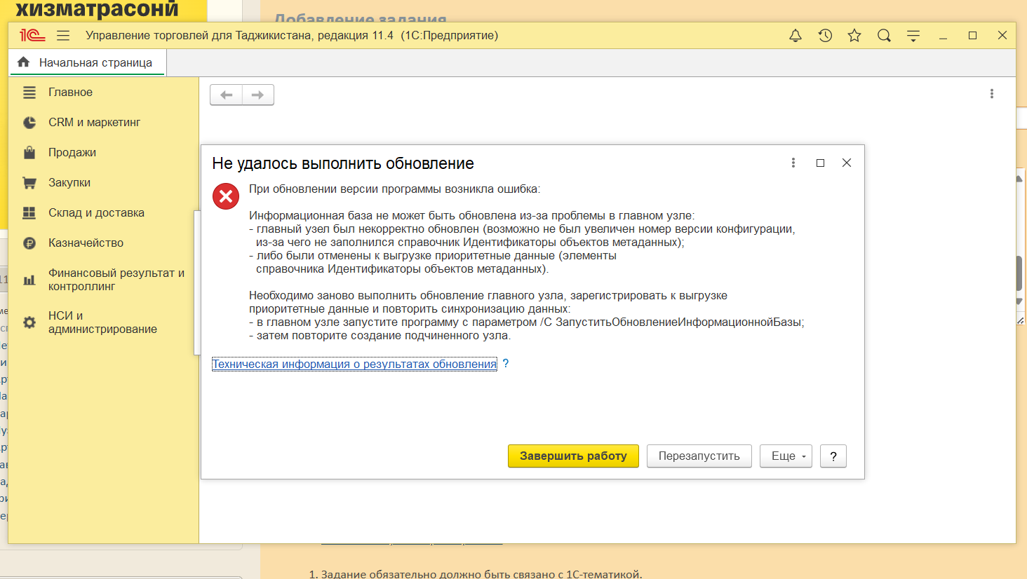
Task: Open favorites star icon
Action: 854,36
